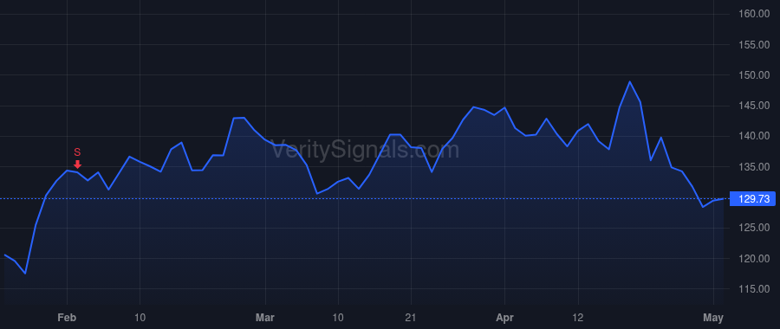Click the 115.00 price axis label
This screenshot has width=780, height=329.
(x=754, y=289)
